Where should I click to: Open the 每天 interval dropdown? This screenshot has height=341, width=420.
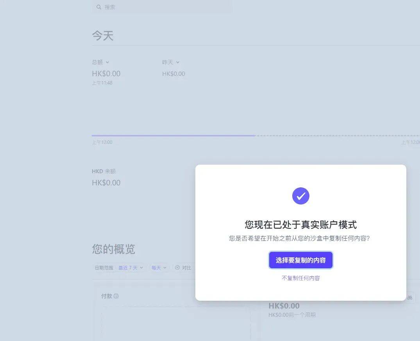[159, 267]
